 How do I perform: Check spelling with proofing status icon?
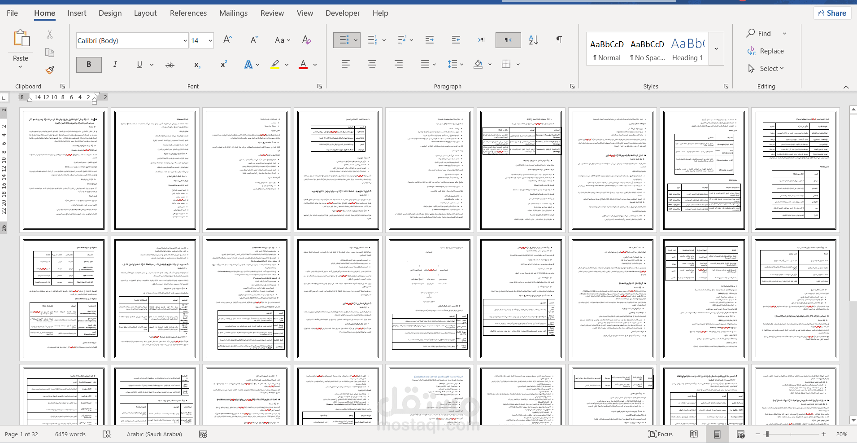[x=107, y=434]
